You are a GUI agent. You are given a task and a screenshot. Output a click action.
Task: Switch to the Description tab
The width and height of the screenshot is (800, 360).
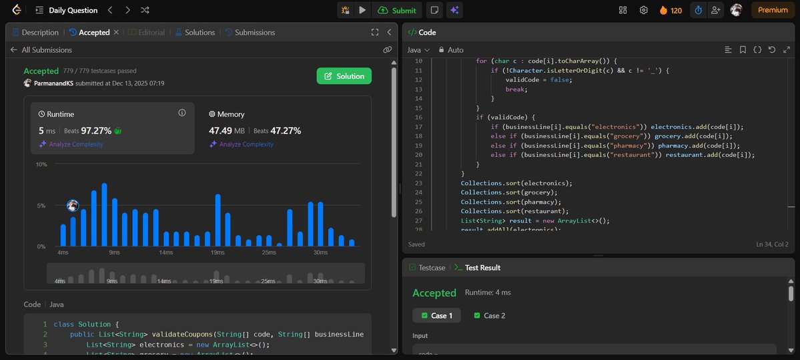click(36, 32)
